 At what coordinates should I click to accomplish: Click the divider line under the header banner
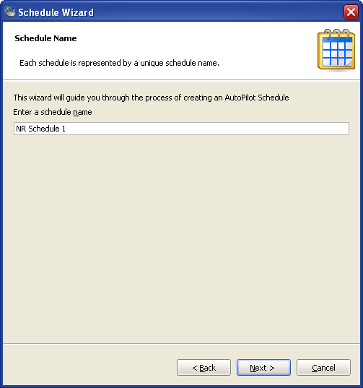181,79
